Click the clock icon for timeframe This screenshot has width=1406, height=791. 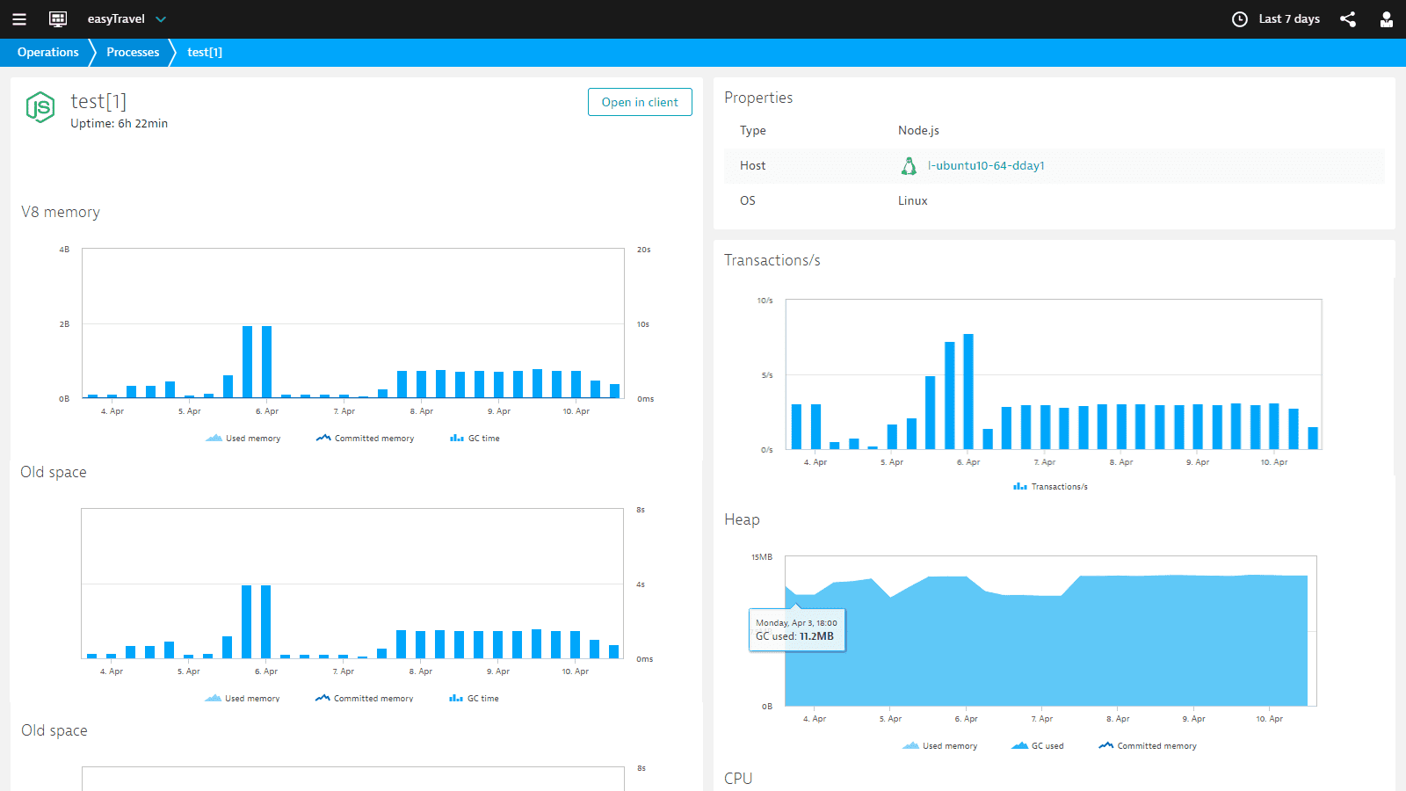[x=1240, y=18]
